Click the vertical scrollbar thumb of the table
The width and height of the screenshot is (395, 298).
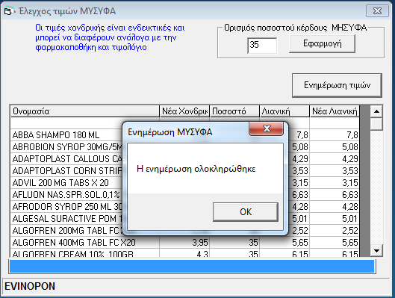(x=376, y=124)
